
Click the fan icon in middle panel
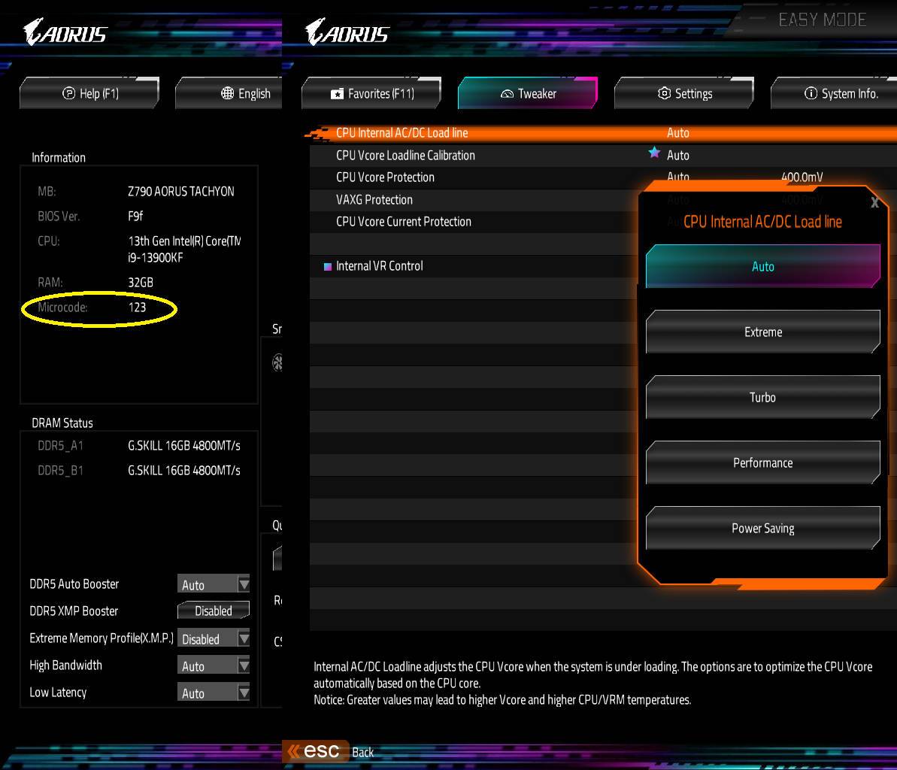[277, 362]
